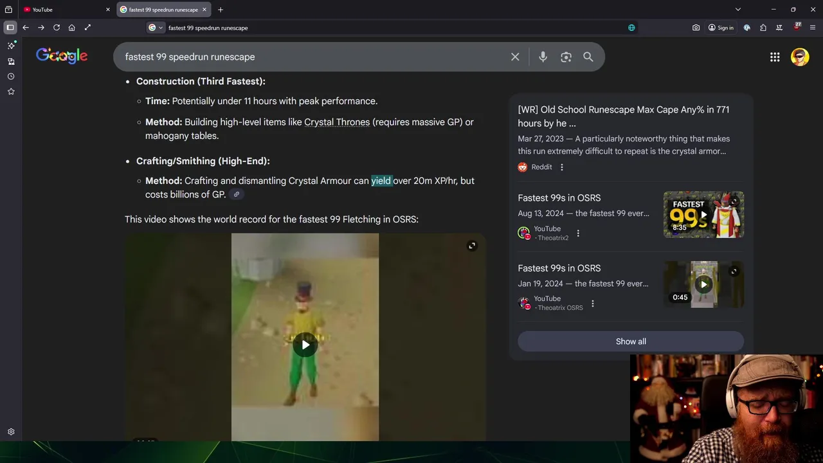823x463 pixels.
Task: Open the WR Old School Runescape Max Cape result
Action: [624, 116]
